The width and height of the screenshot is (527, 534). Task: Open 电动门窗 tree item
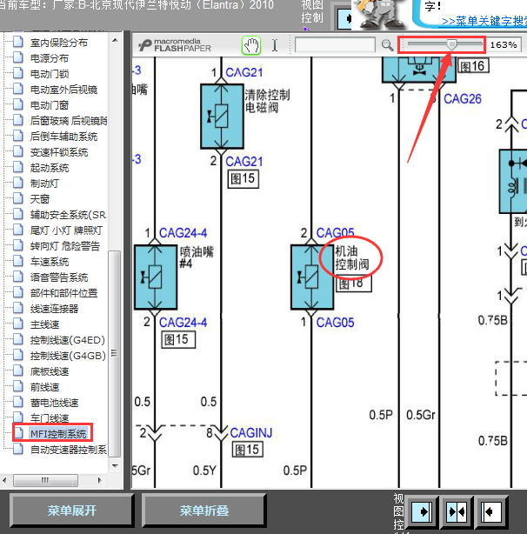point(50,105)
